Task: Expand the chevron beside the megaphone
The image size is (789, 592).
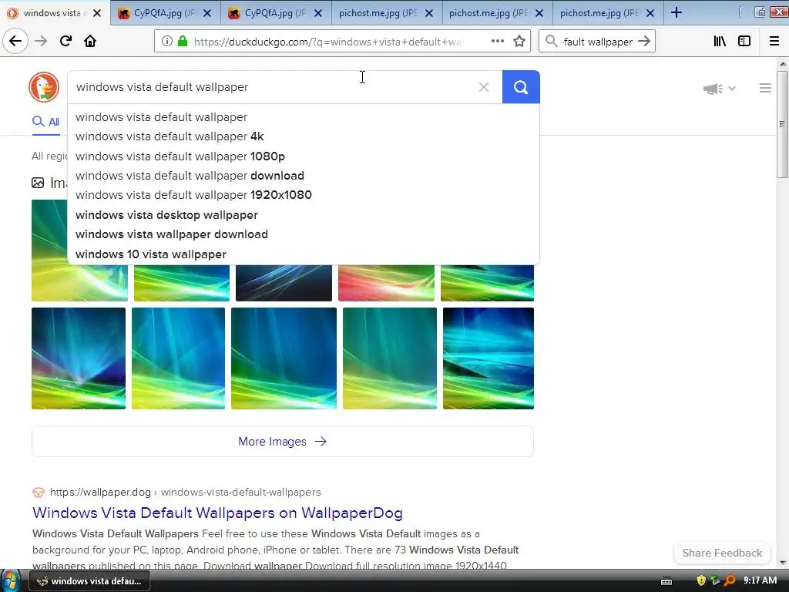Action: click(732, 89)
